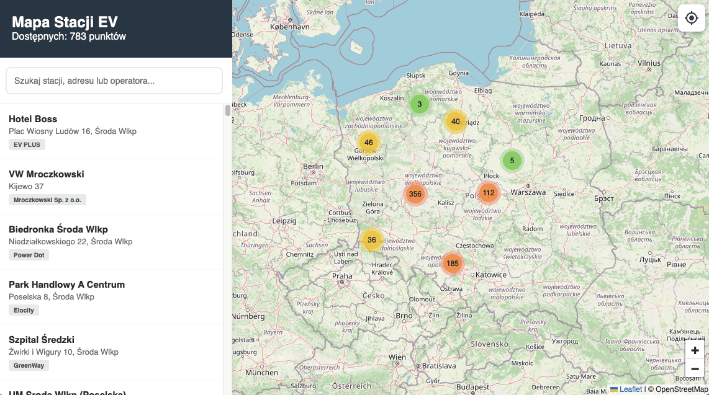The image size is (709, 395).
Task: Click the locate me crosshair button
Action: click(x=692, y=18)
